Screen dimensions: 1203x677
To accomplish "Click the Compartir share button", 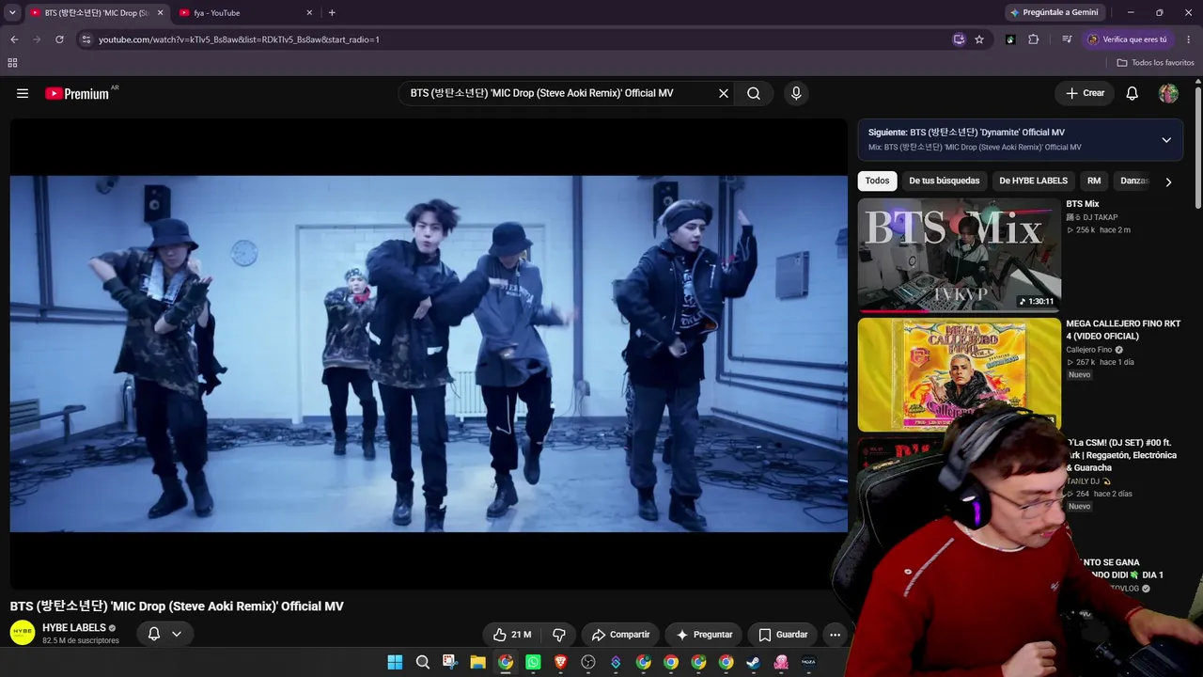I will point(620,635).
